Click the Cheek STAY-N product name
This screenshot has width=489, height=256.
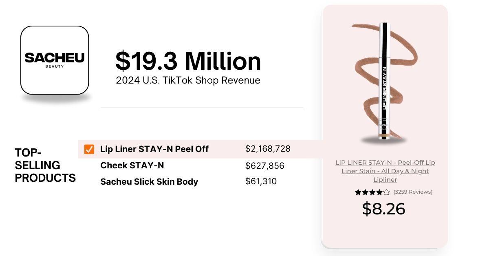(132, 166)
